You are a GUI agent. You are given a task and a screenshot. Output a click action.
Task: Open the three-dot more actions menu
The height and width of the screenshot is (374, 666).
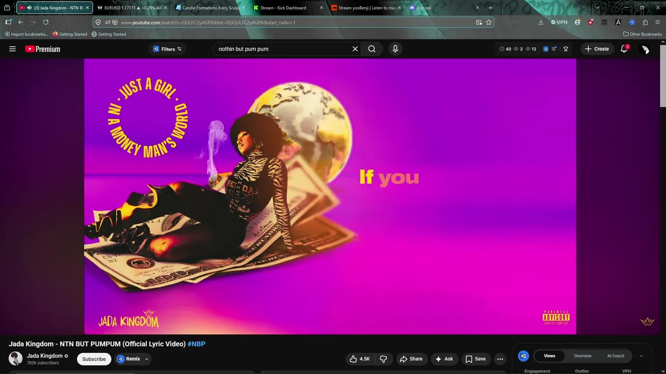500,359
